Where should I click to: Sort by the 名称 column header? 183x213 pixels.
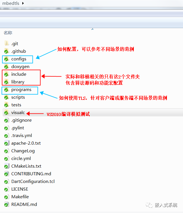[8, 33]
